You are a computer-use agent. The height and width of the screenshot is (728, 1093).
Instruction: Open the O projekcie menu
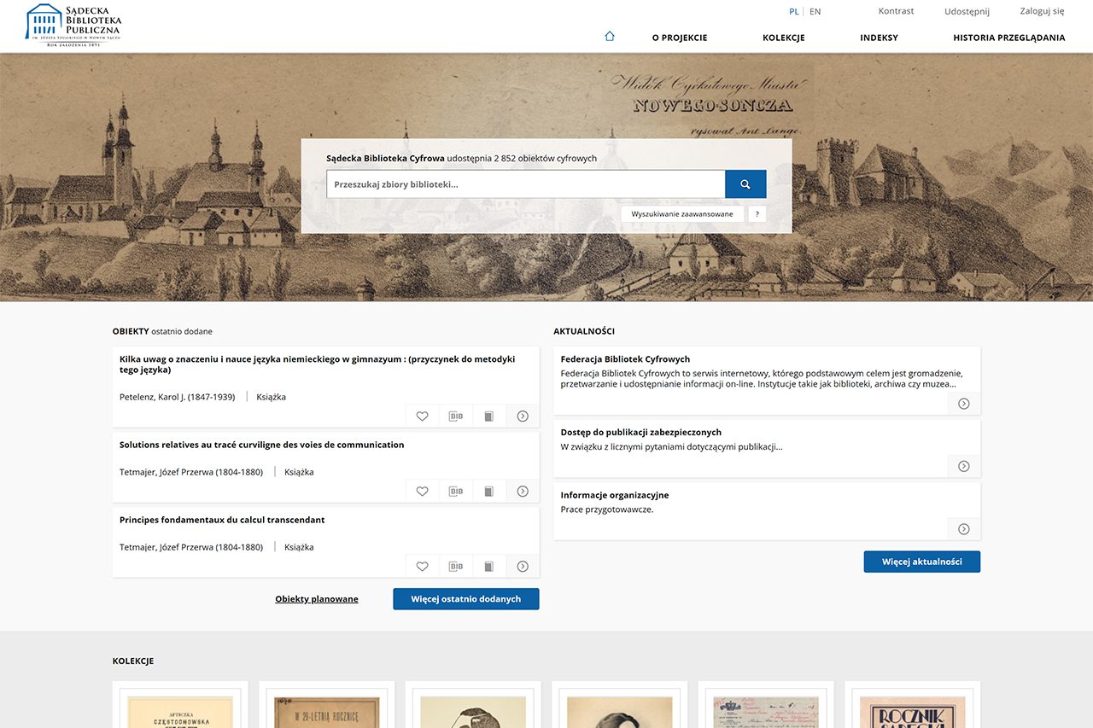[x=679, y=38]
